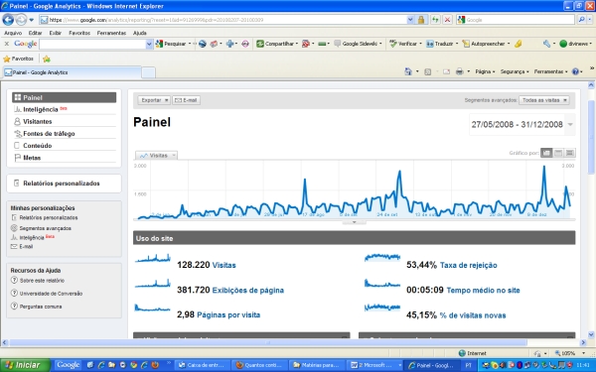Click the feeds icon in IE command bar
The width and height of the screenshot is (596, 372).
click(427, 71)
